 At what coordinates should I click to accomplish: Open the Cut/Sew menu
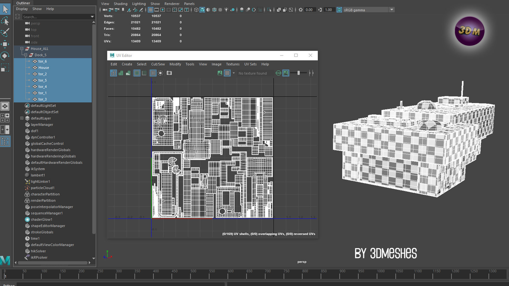(158, 64)
